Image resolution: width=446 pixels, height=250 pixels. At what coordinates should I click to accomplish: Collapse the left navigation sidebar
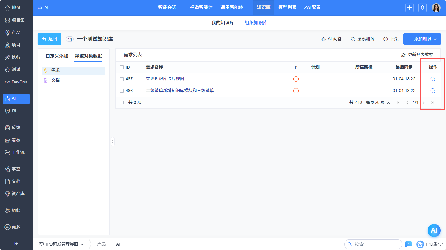click(16, 243)
